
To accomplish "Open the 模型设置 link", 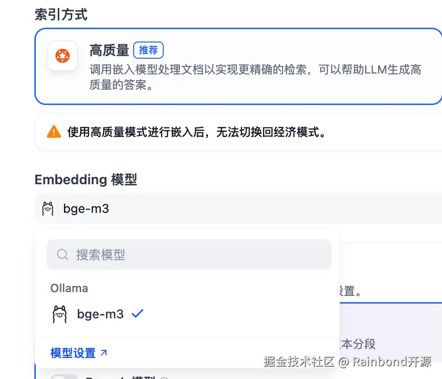I will pyautogui.click(x=73, y=353).
